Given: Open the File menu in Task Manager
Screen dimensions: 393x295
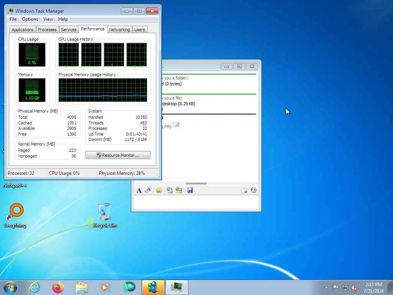Looking at the screenshot, I should pos(13,19).
